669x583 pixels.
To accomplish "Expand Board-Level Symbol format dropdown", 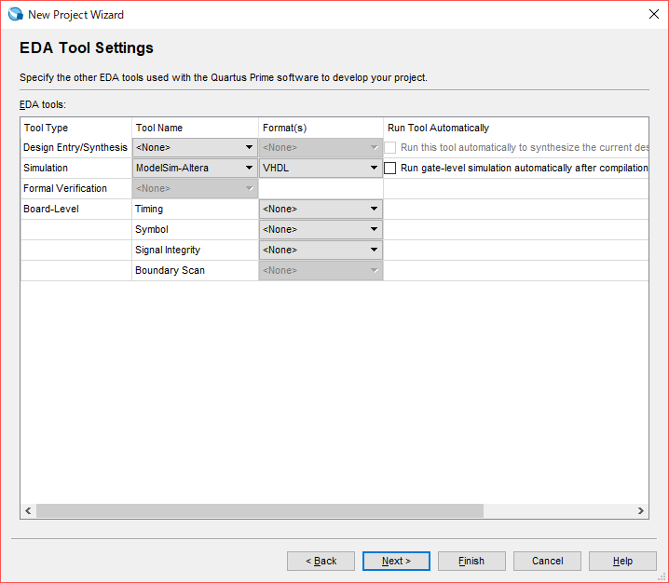I will (321, 230).
